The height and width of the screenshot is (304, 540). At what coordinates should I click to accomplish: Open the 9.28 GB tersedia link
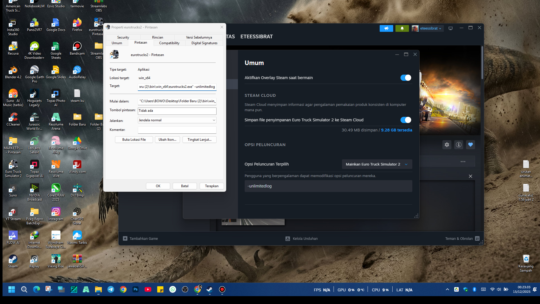point(397,130)
